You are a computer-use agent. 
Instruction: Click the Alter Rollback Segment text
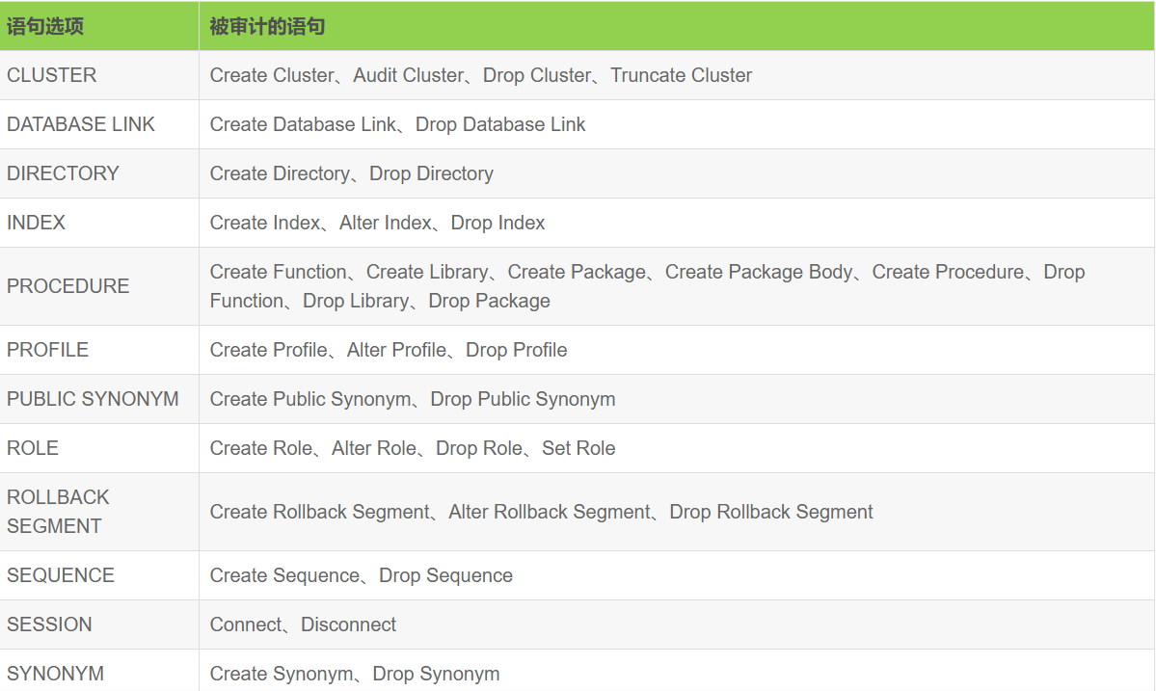[550, 512]
